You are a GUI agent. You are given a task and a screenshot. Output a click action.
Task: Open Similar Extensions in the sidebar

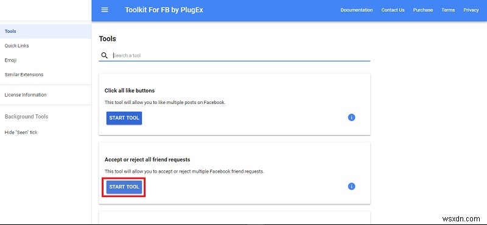pyautogui.click(x=46, y=74)
